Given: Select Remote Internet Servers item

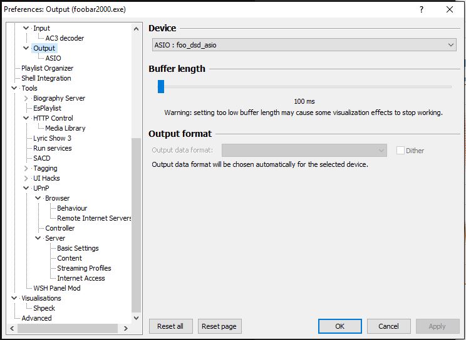Looking at the screenshot, I should (x=94, y=218).
